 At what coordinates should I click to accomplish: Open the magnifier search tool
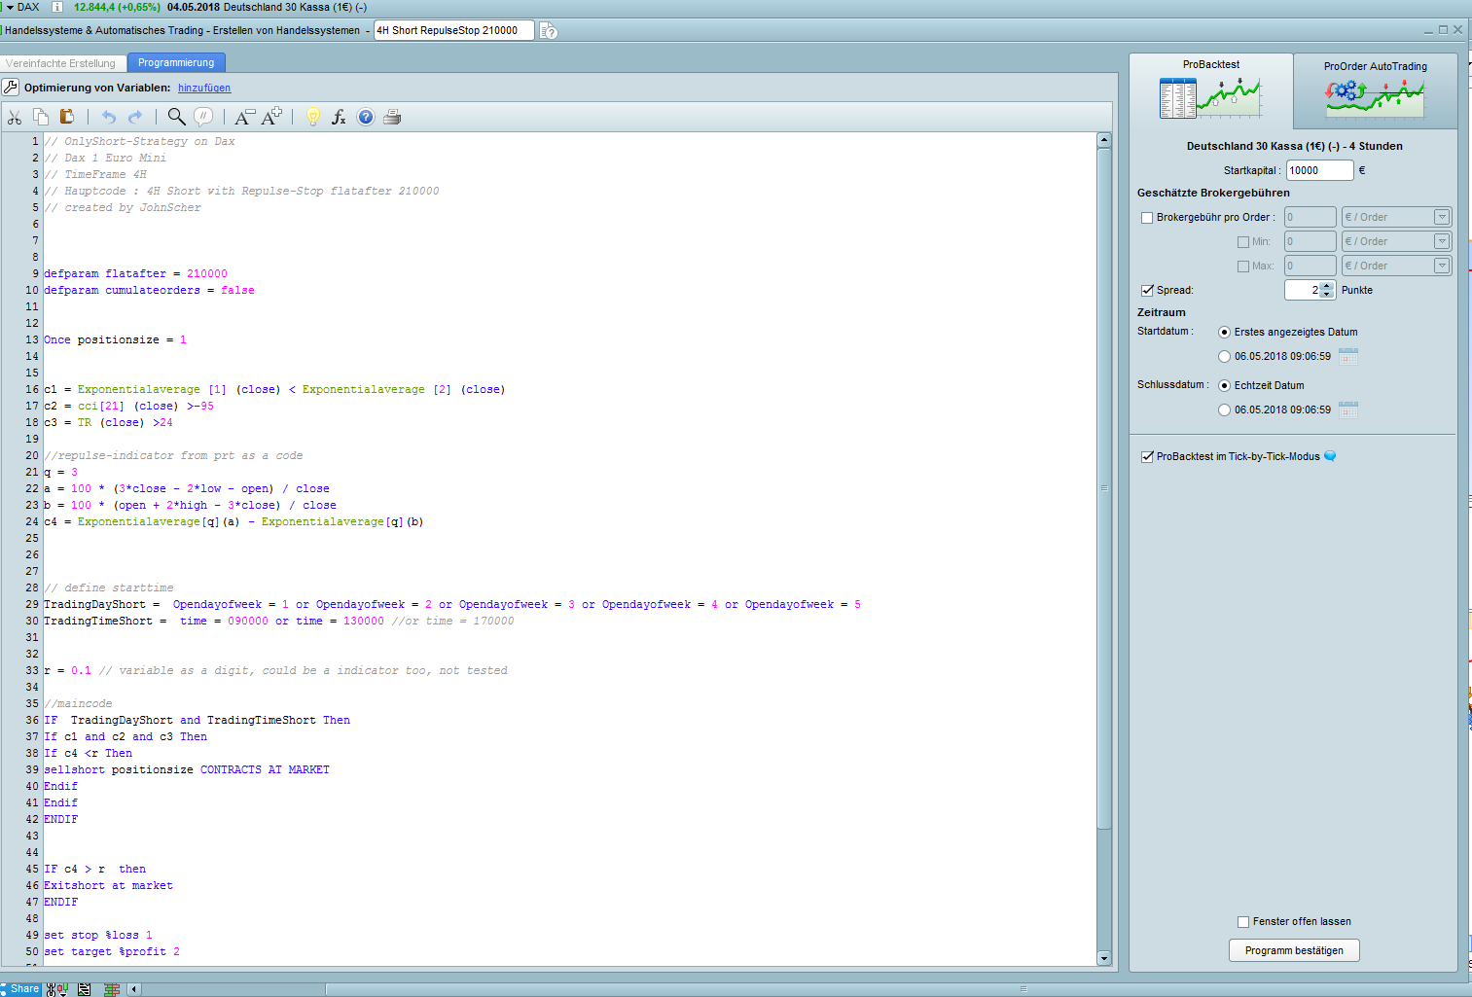tap(176, 117)
